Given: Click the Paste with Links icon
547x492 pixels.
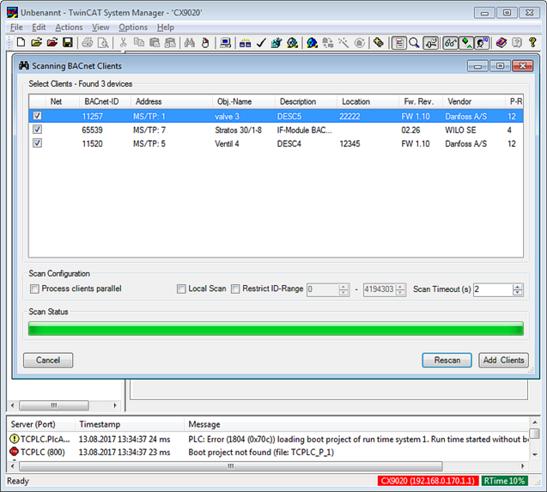Looking at the screenshot, I should pos(170,43).
